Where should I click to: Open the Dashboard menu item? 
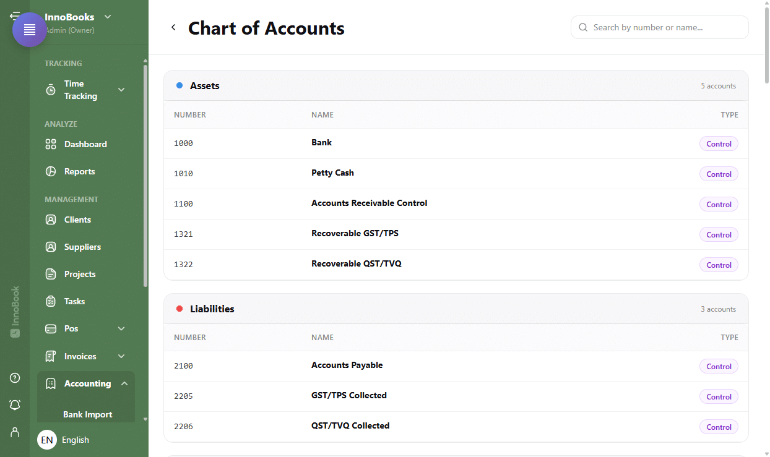[x=86, y=144]
